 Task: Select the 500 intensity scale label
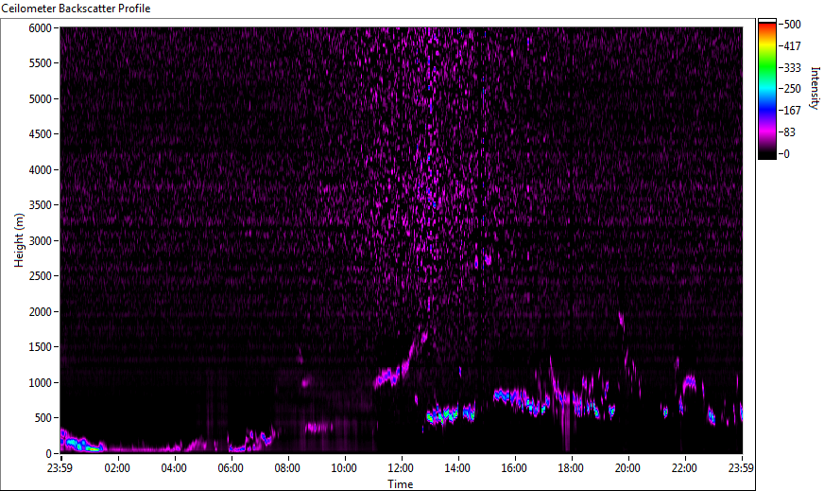[x=792, y=25]
